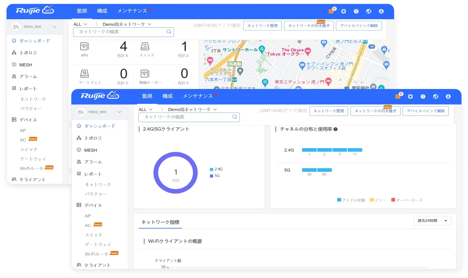The height and width of the screenshot is (278, 468).
Task: Click the notification bell in the front window header
Action: point(398,96)
